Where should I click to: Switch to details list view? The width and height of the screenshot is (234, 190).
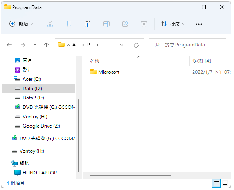tap(216, 183)
